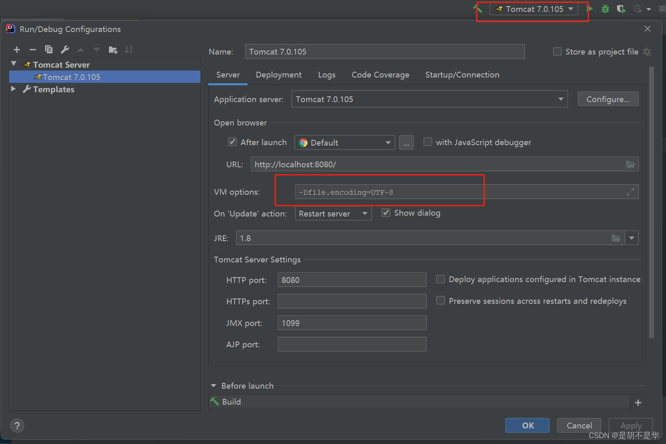Image resolution: width=666 pixels, height=444 pixels.
Task: Click the AJP port field
Action: (x=352, y=344)
